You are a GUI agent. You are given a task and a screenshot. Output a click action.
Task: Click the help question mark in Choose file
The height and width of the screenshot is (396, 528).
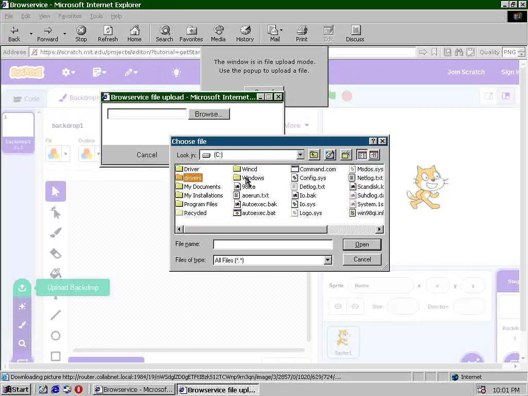373,141
